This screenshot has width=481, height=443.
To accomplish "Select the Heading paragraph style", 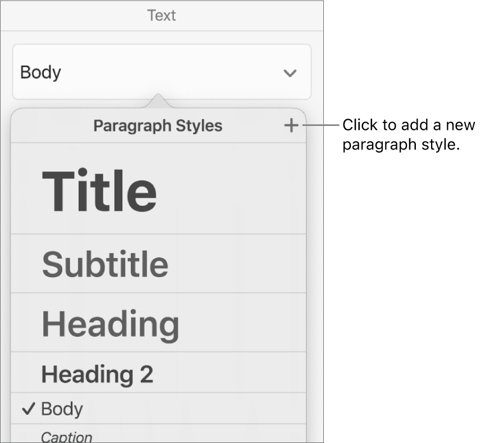I will coord(111,324).
